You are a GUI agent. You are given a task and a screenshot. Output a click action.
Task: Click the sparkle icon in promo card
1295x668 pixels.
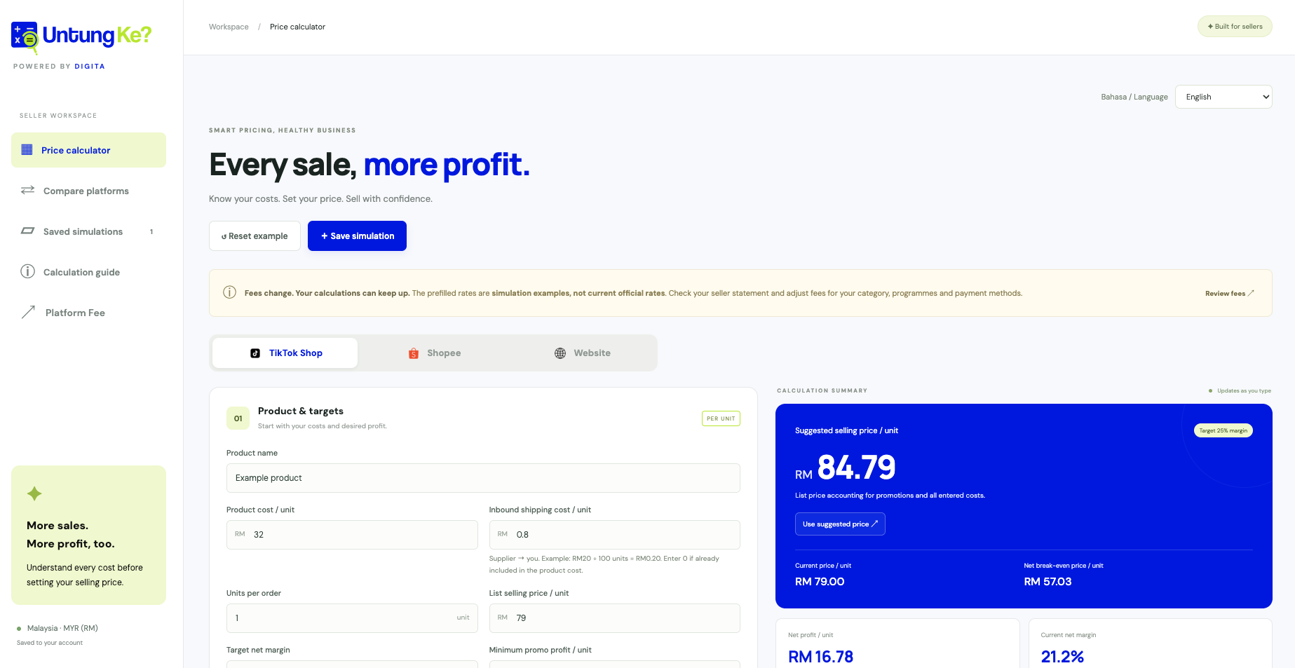point(34,493)
